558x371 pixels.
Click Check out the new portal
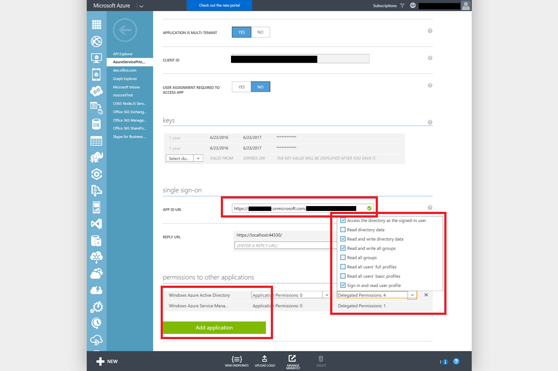(x=219, y=5)
